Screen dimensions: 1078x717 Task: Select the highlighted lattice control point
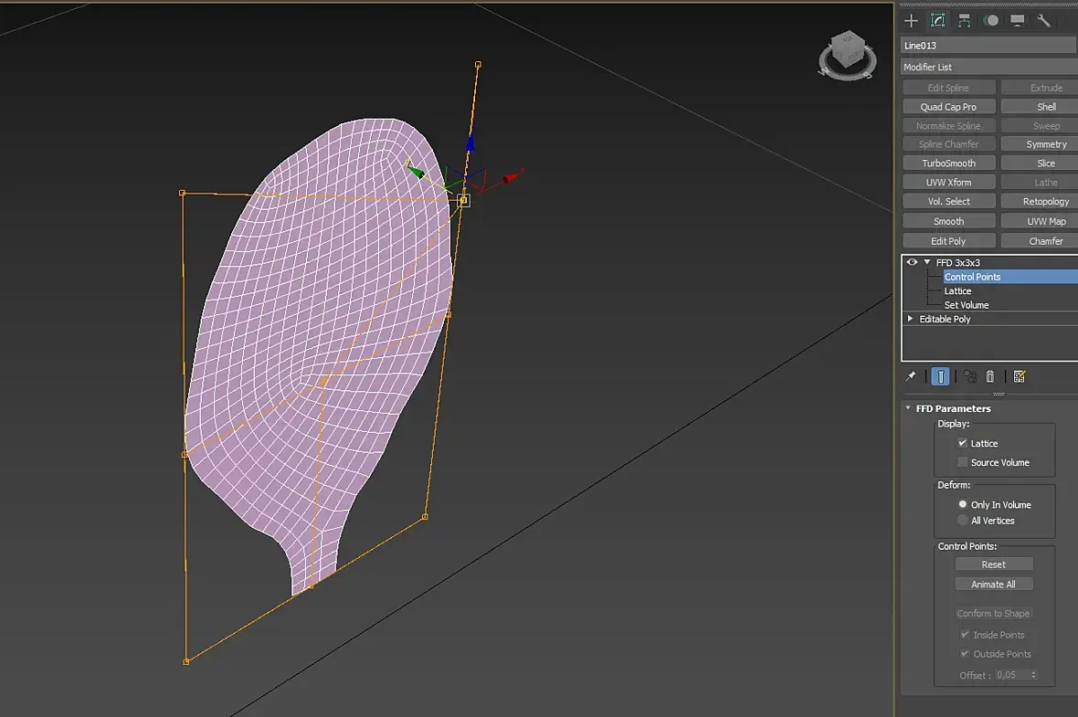(x=463, y=200)
